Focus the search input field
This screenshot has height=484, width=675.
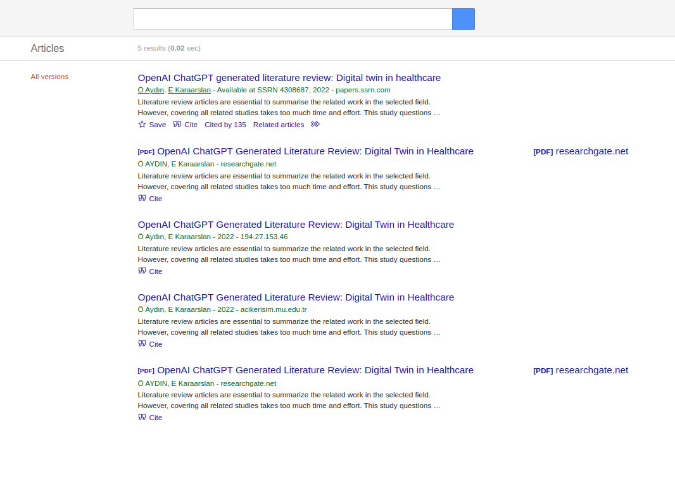tap(293, 19)
